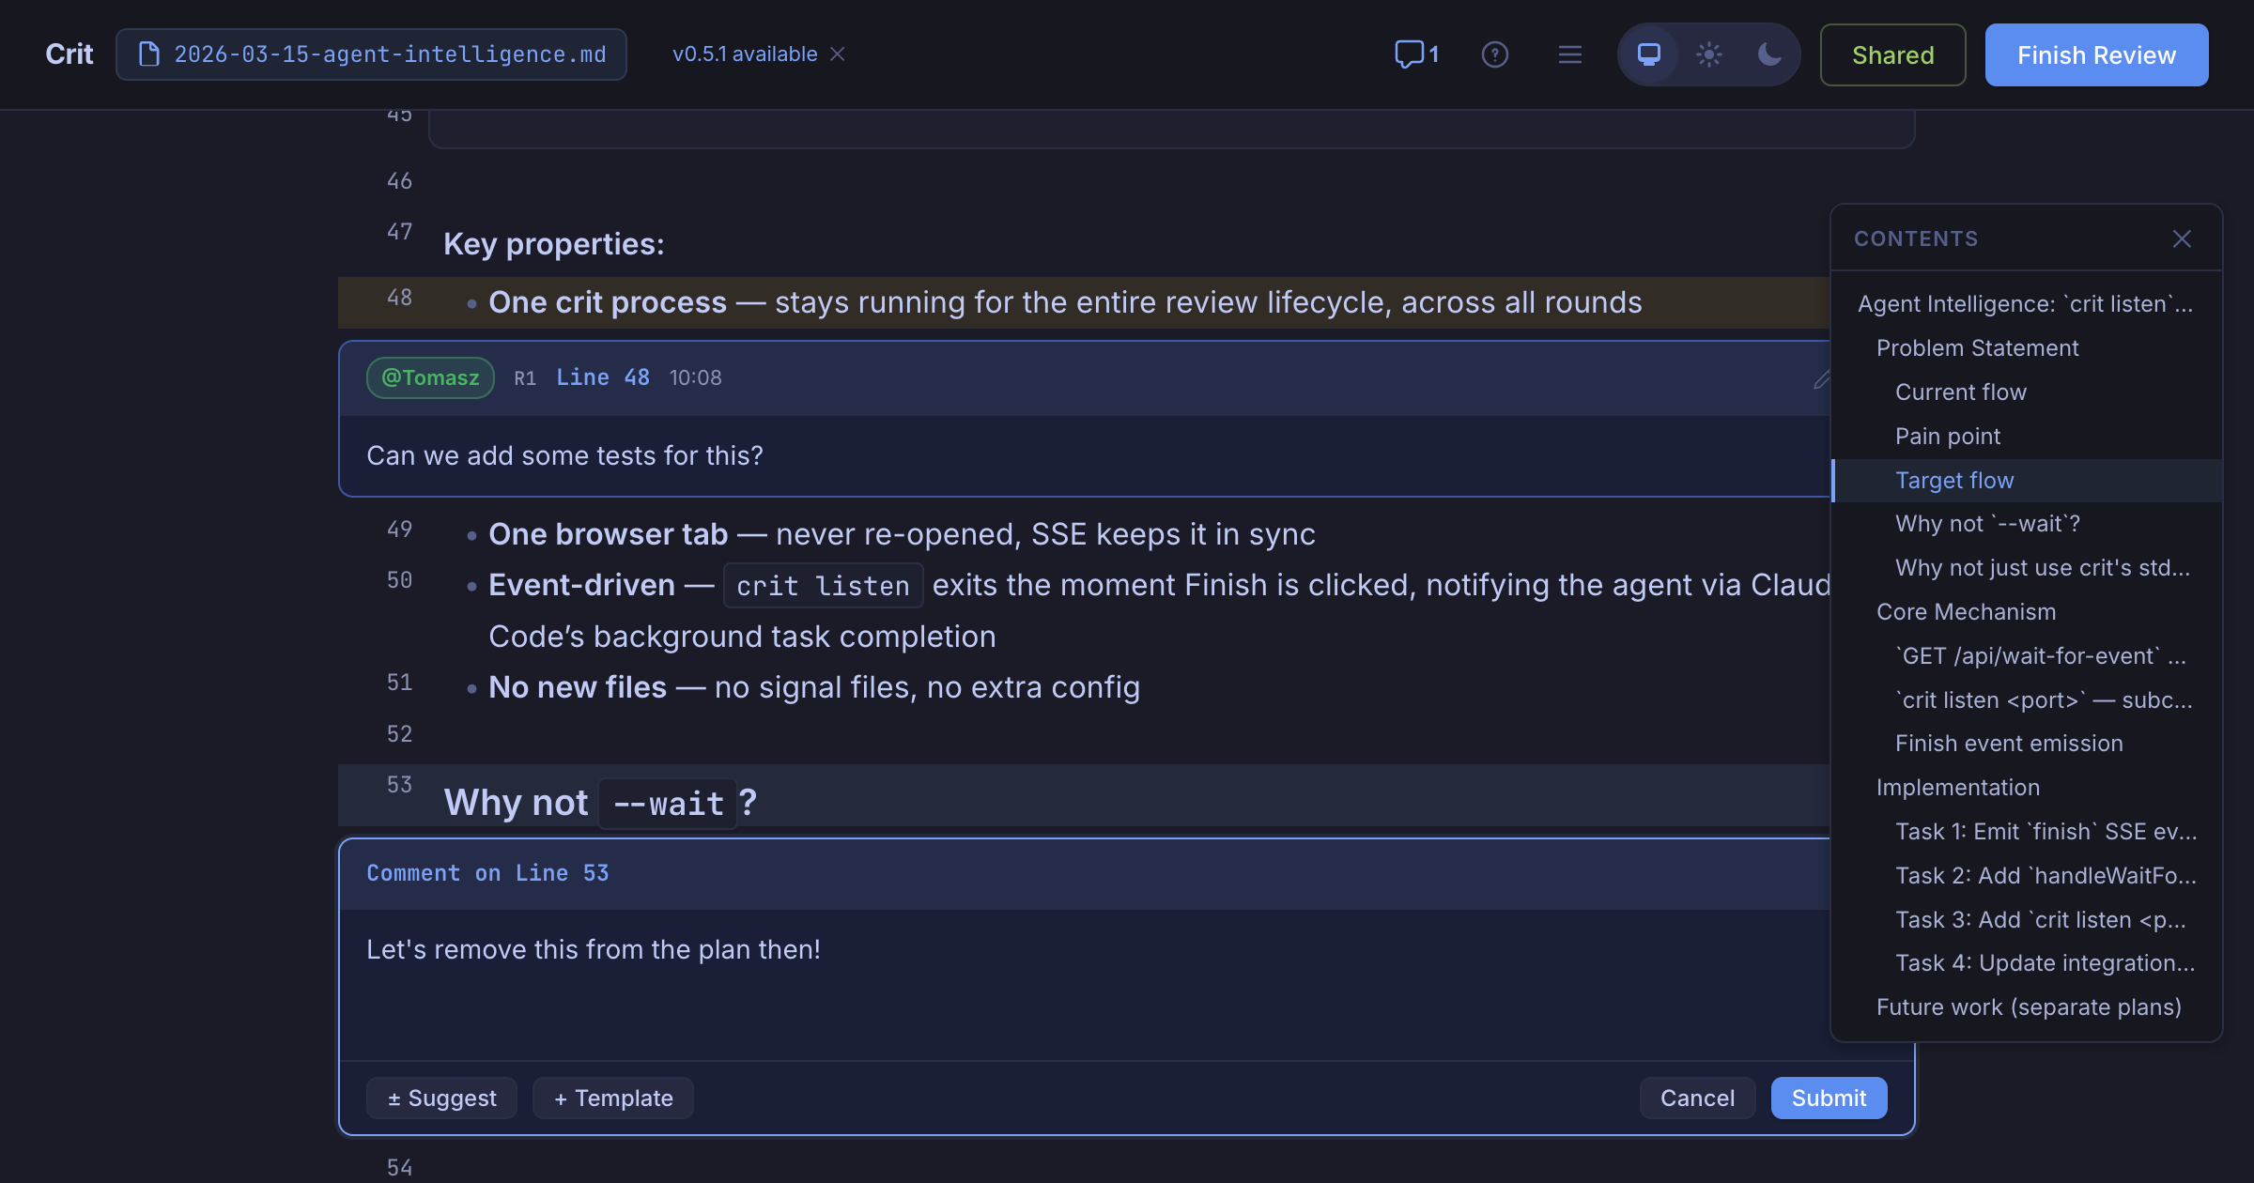
Task: Submit the comment on Line 53
Action: click(1828, 1098)
